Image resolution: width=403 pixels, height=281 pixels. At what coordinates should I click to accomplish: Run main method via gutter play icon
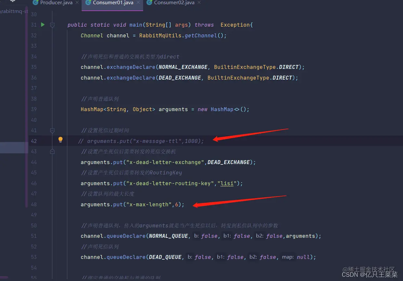[43, 25]
